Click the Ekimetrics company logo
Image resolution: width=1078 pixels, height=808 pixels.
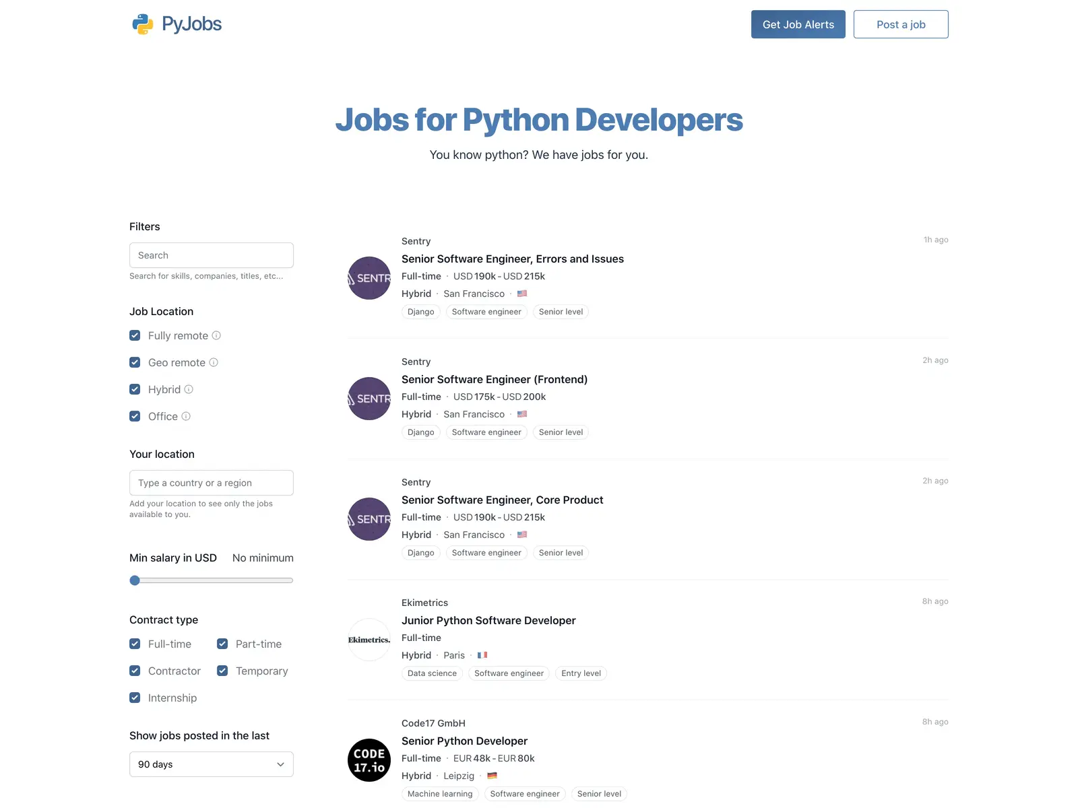369,640
